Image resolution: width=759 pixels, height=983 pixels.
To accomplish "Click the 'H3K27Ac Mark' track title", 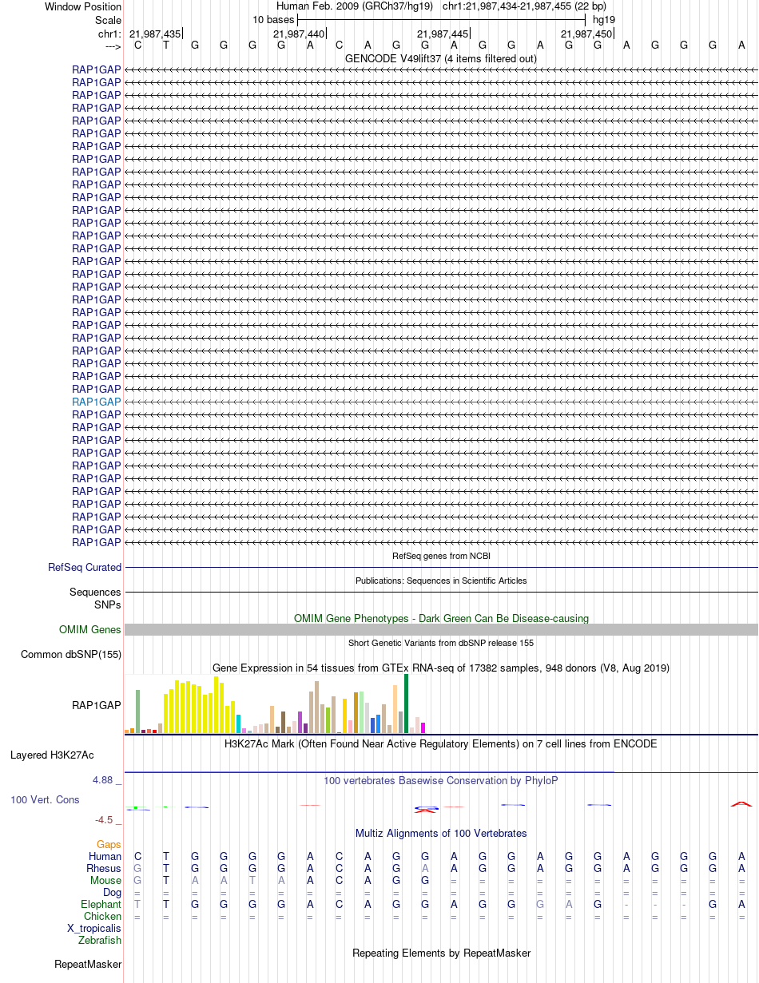I will coord(441,743).
